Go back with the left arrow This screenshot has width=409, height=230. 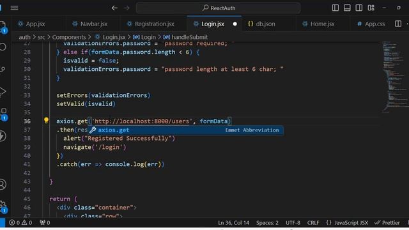click(114, 8)
